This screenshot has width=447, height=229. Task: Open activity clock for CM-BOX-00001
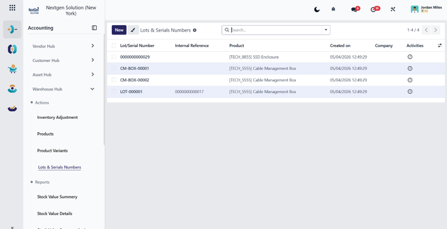point(410,68)
